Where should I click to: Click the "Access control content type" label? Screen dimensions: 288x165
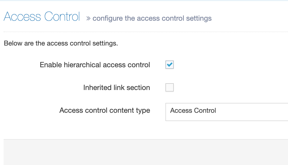click(105, 110)
